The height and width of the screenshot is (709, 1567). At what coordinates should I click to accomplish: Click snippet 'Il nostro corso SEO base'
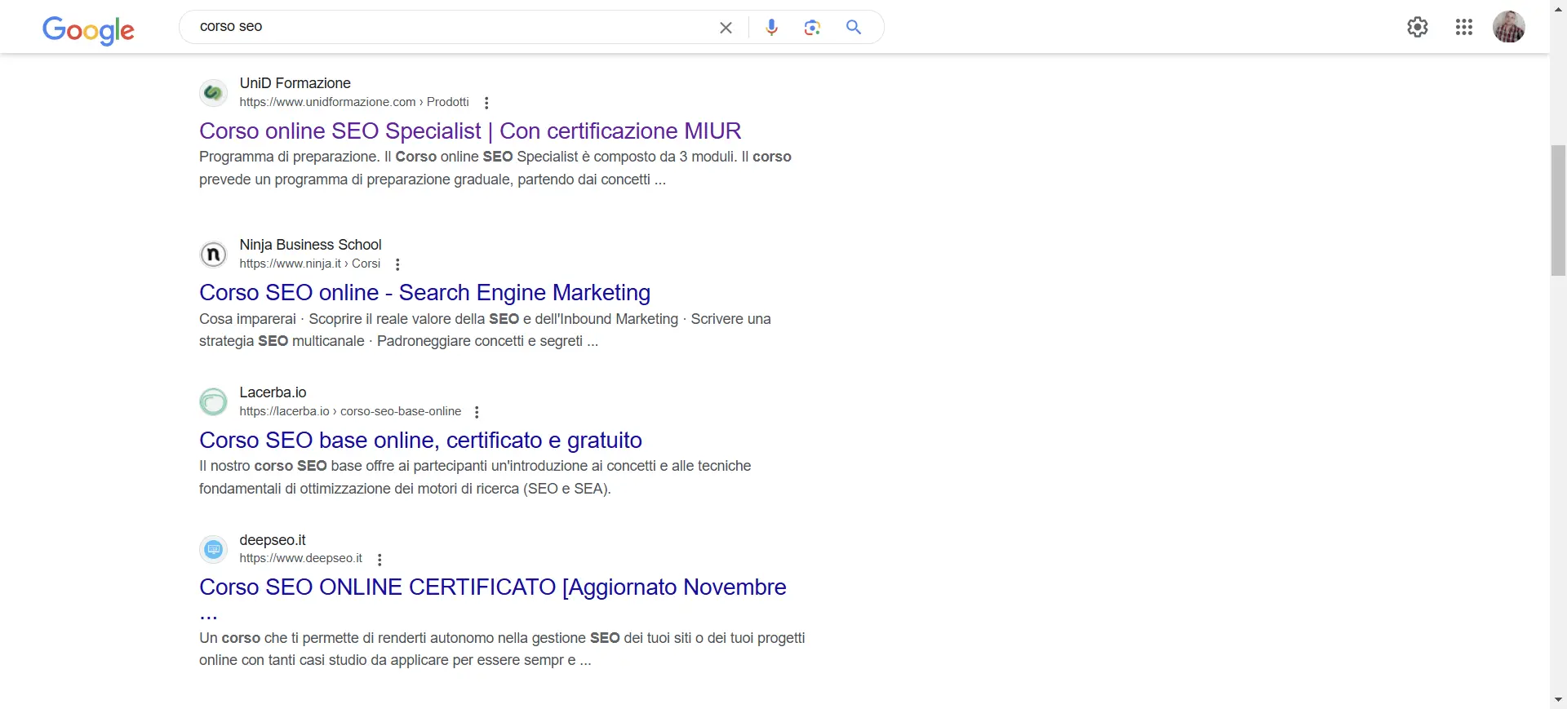pyautogui.click(x=475, y=477)
